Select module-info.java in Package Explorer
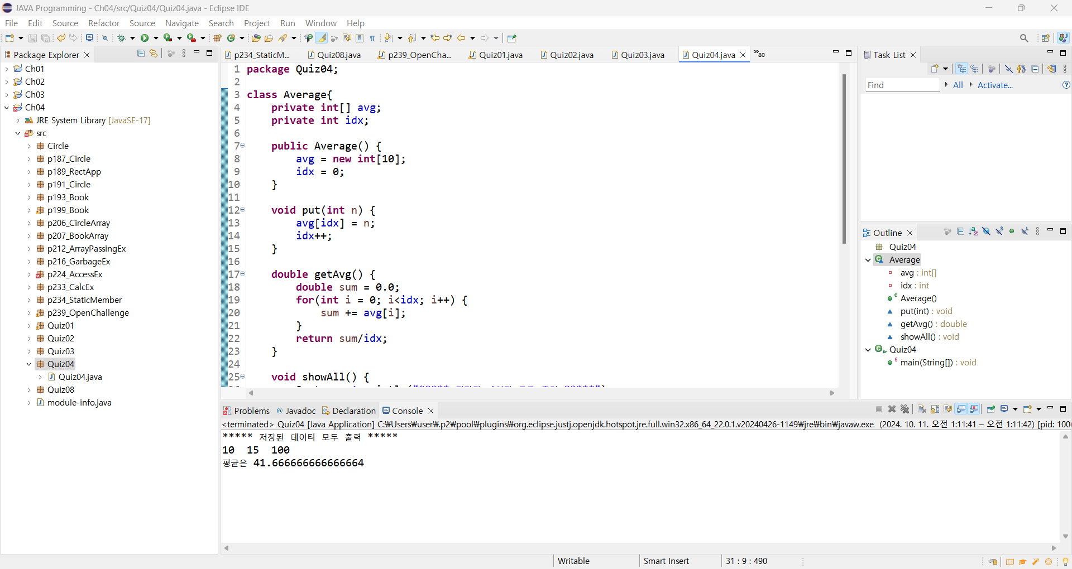 coord(74,403)
